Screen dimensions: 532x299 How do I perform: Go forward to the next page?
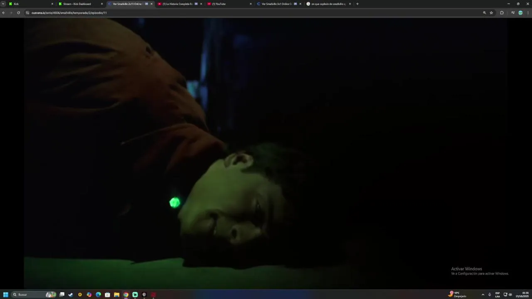click(11, 13)
